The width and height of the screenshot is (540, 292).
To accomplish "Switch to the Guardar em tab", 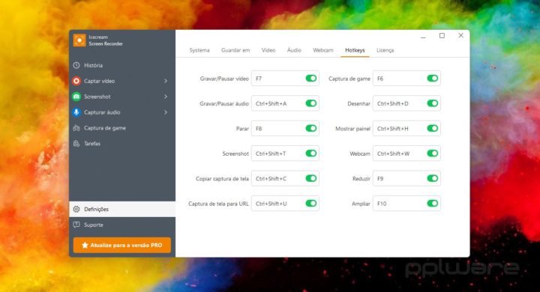I will (x=235, y=50).
